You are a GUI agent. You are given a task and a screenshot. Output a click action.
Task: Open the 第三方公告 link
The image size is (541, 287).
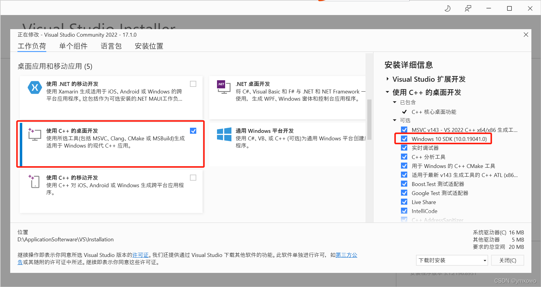pos(346,255)
